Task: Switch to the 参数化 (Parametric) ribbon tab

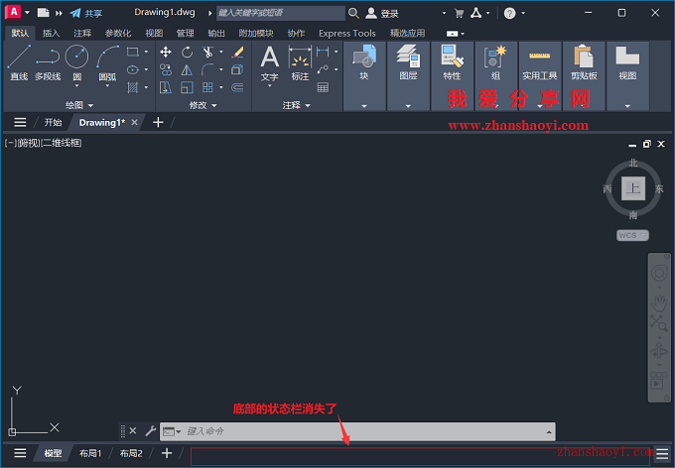Action: point(118,33)
